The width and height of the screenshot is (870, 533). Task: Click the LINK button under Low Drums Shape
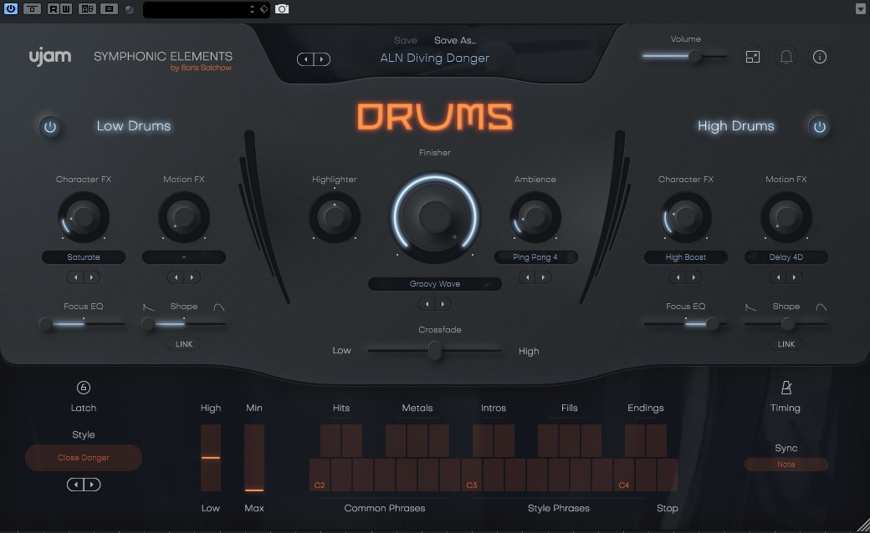pos(184,344)
